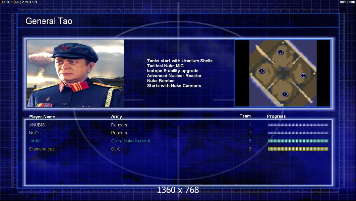Click NajCs row 'Random' army
This screenshot has width=356, height=201.
[x=119, y=133]
